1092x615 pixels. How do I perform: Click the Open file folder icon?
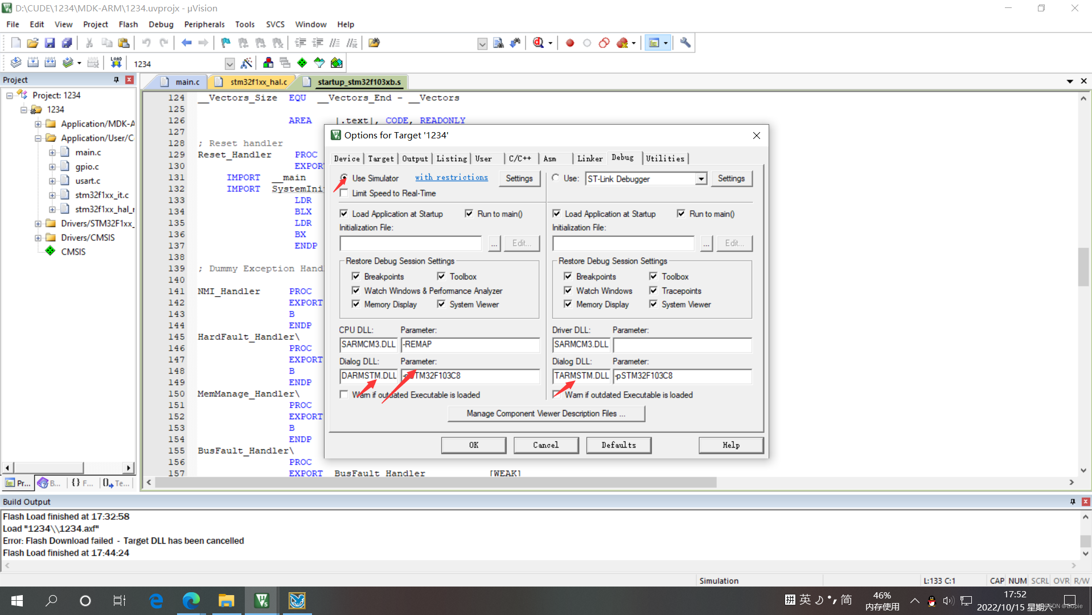[32, 43]
